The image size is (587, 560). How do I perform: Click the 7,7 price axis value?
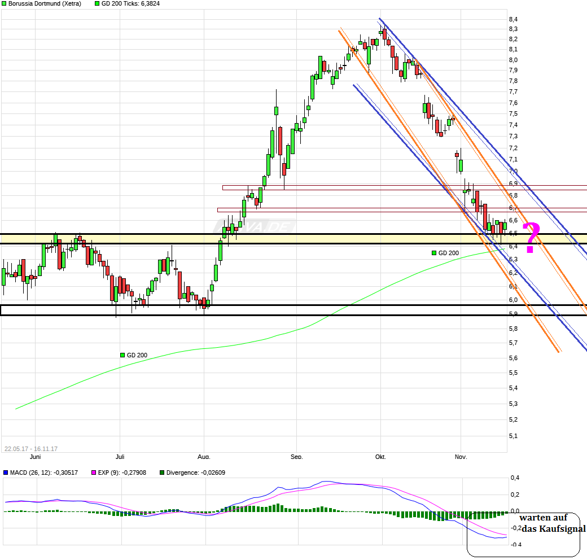[513, 91]
